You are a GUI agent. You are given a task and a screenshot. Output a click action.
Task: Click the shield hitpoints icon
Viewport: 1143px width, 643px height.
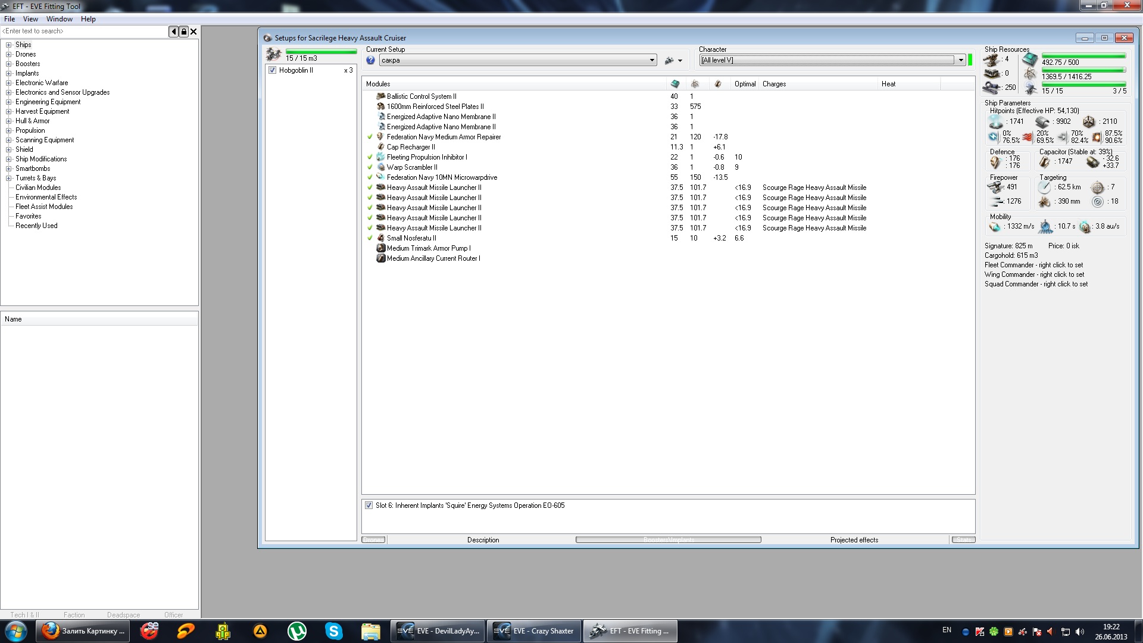click(996, 122)
